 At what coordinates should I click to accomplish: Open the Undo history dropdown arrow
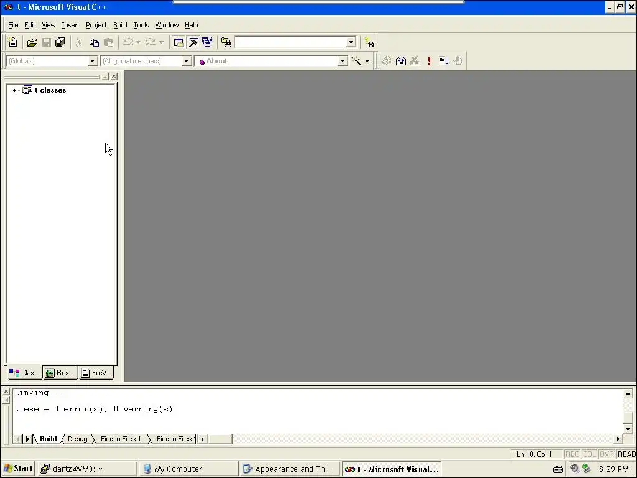[x=138, y=42]
